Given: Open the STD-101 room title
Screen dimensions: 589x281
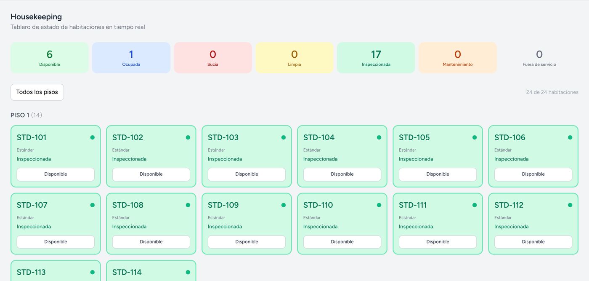Looking at the screenshot, I should (x=32, y=137).
